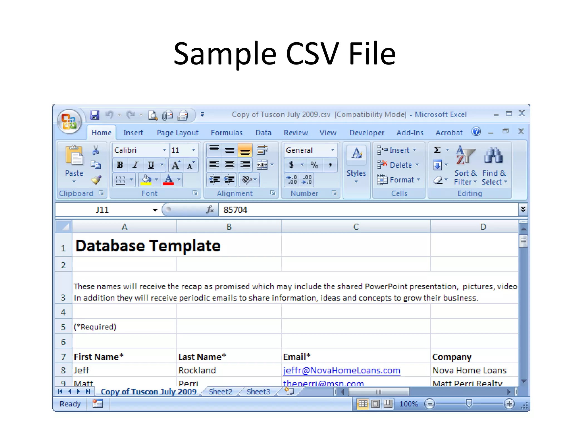Paste clipboard contents with Paste icon

[x=74, y=155]
